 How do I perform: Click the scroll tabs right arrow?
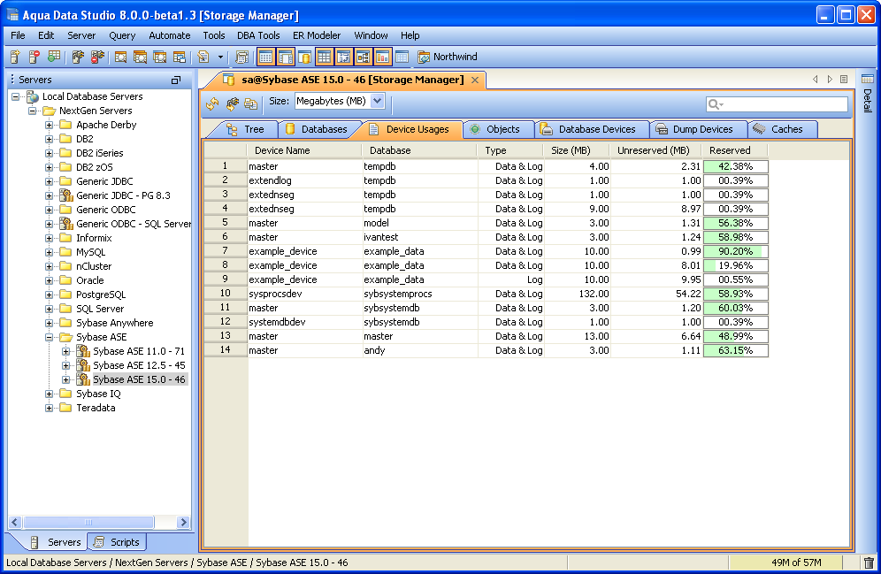pos(830,80)
